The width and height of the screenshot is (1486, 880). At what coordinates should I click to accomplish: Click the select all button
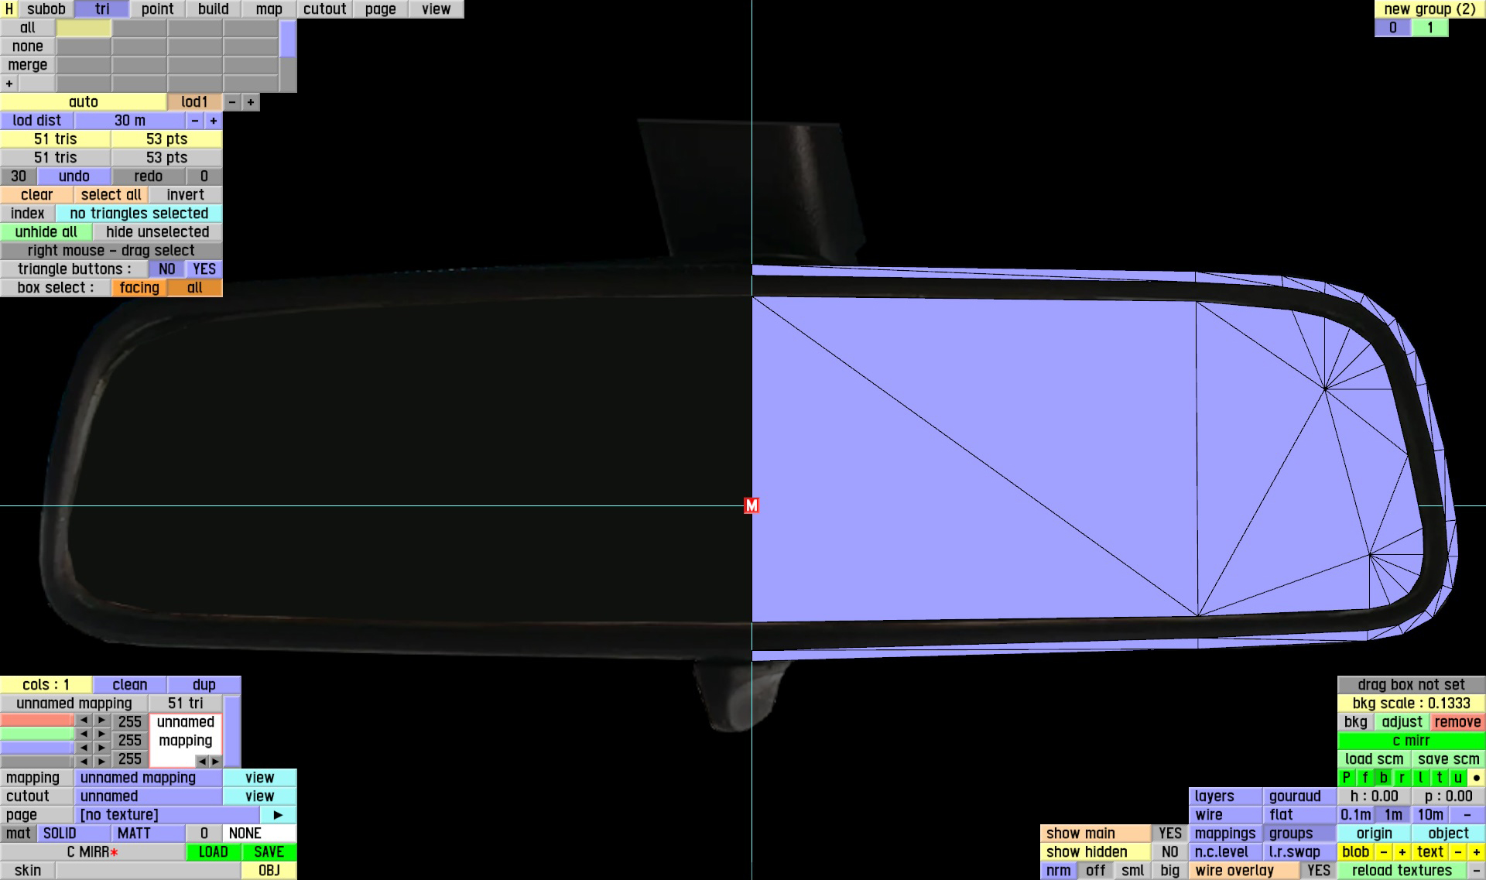tap(111, 195)
